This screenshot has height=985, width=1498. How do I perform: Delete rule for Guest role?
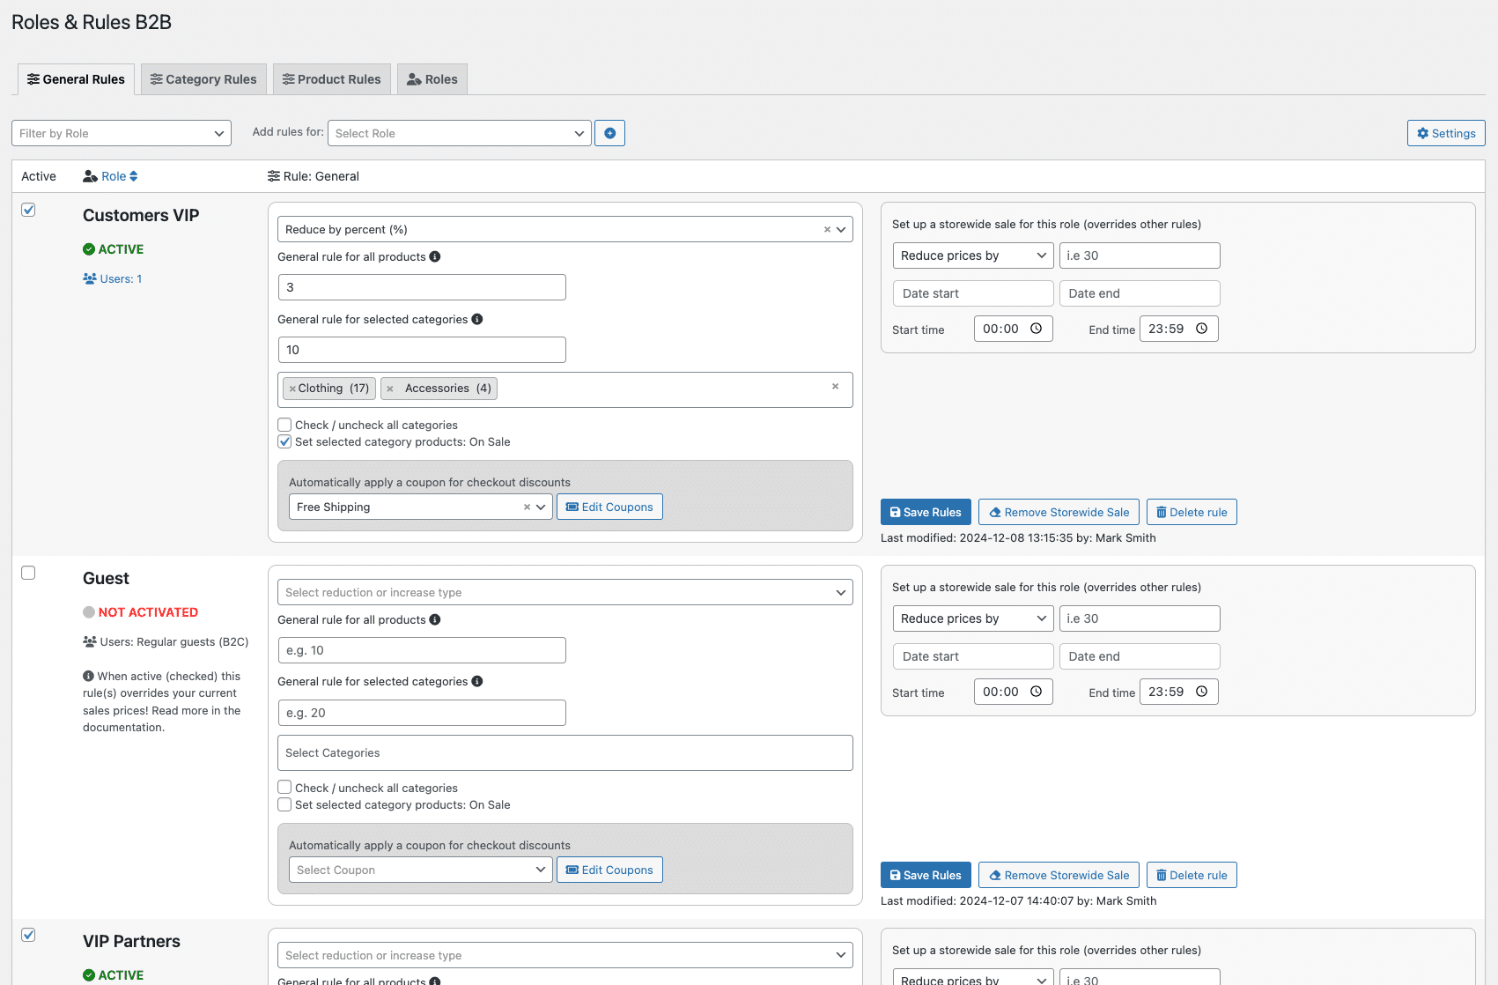click(x=1192, y=875)
